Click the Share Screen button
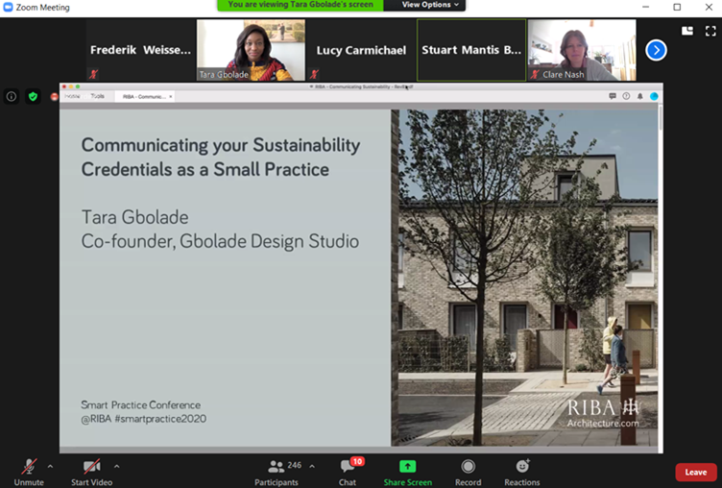Screen dimensions: 722x488 coord(407,472)
